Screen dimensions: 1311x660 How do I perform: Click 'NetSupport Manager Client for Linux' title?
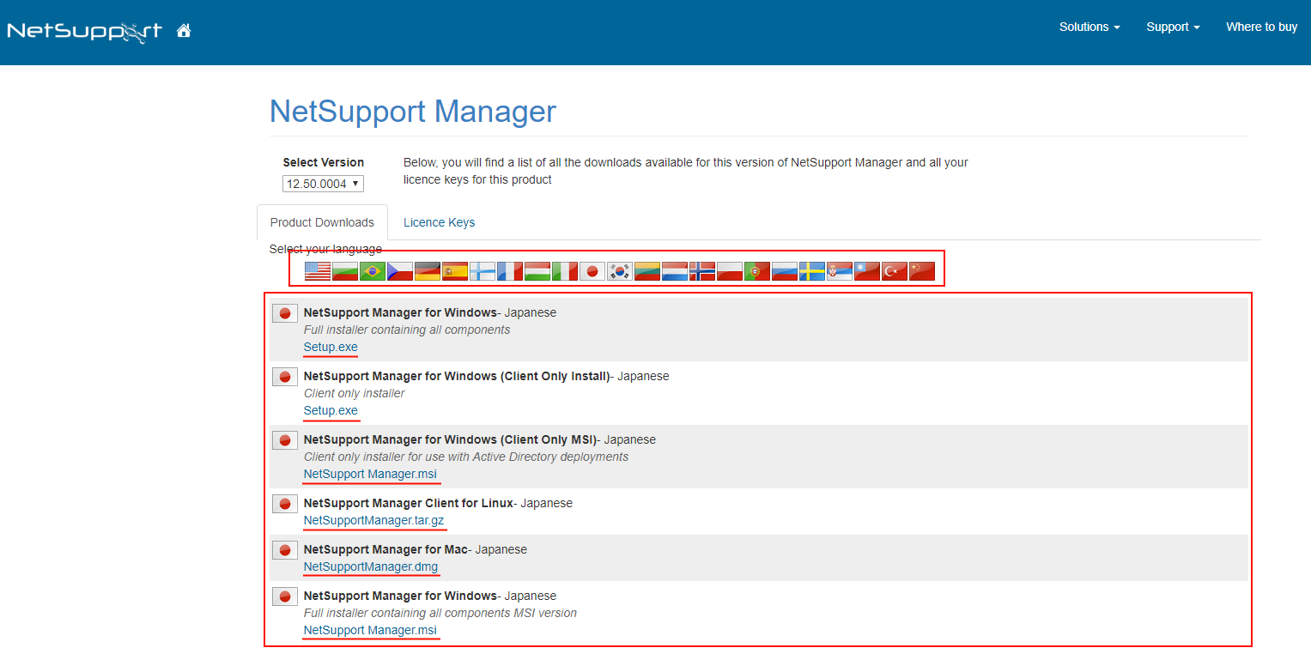[x=409, y=503]
